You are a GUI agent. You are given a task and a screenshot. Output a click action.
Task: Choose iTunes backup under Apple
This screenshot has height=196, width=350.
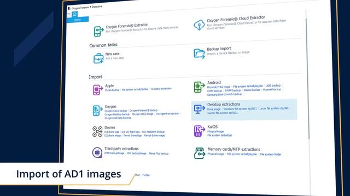[112, 90]
